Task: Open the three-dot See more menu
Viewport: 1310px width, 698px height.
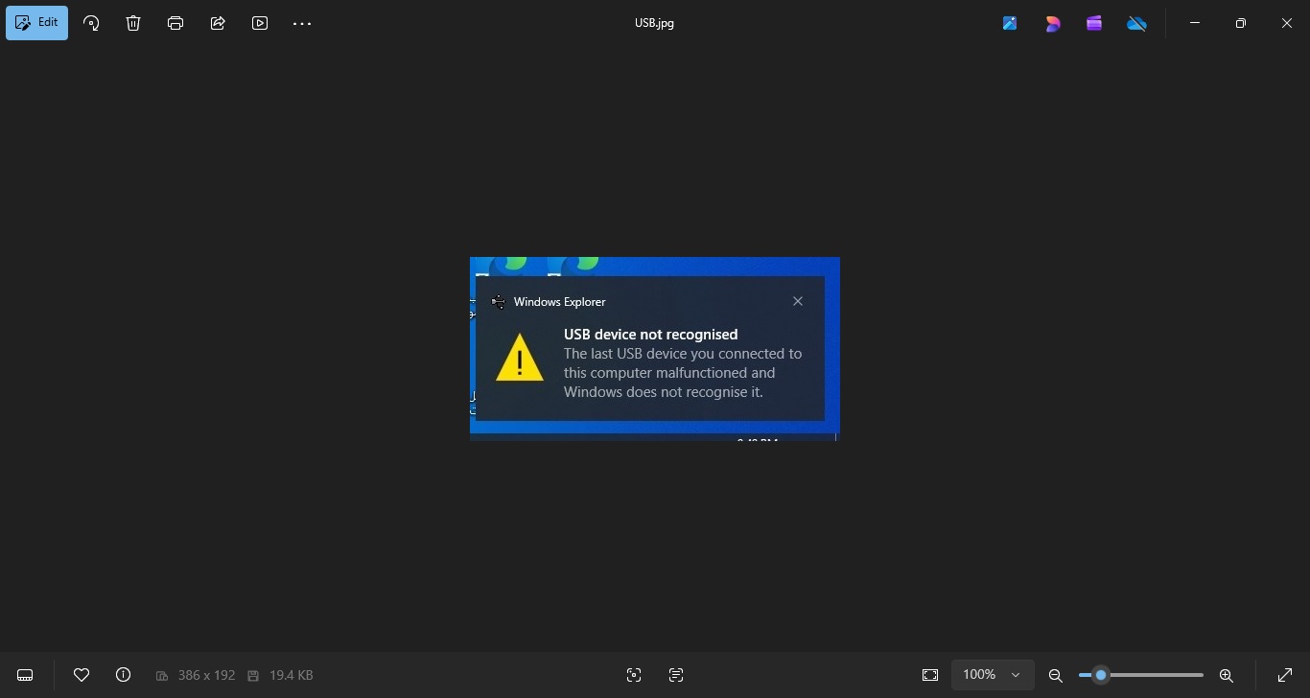Action: pyautogui.click(x=302, y=23)
